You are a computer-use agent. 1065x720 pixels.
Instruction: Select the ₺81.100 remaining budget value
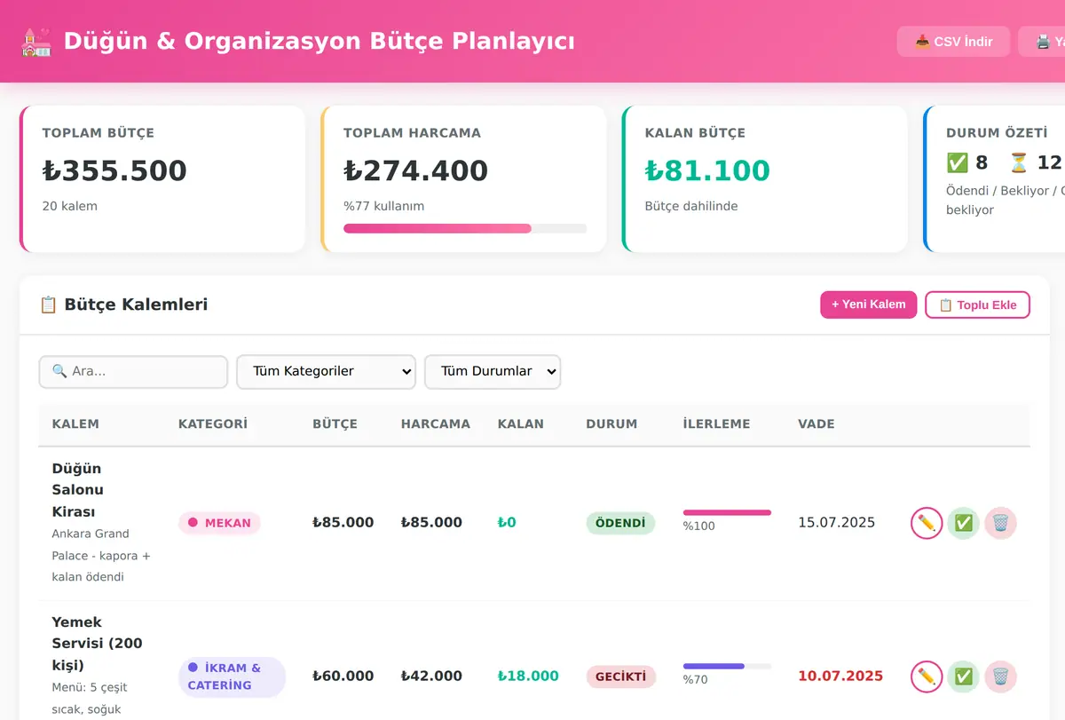point(707,170)
